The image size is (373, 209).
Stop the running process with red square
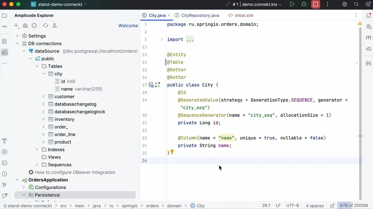[x=316, y=5]
